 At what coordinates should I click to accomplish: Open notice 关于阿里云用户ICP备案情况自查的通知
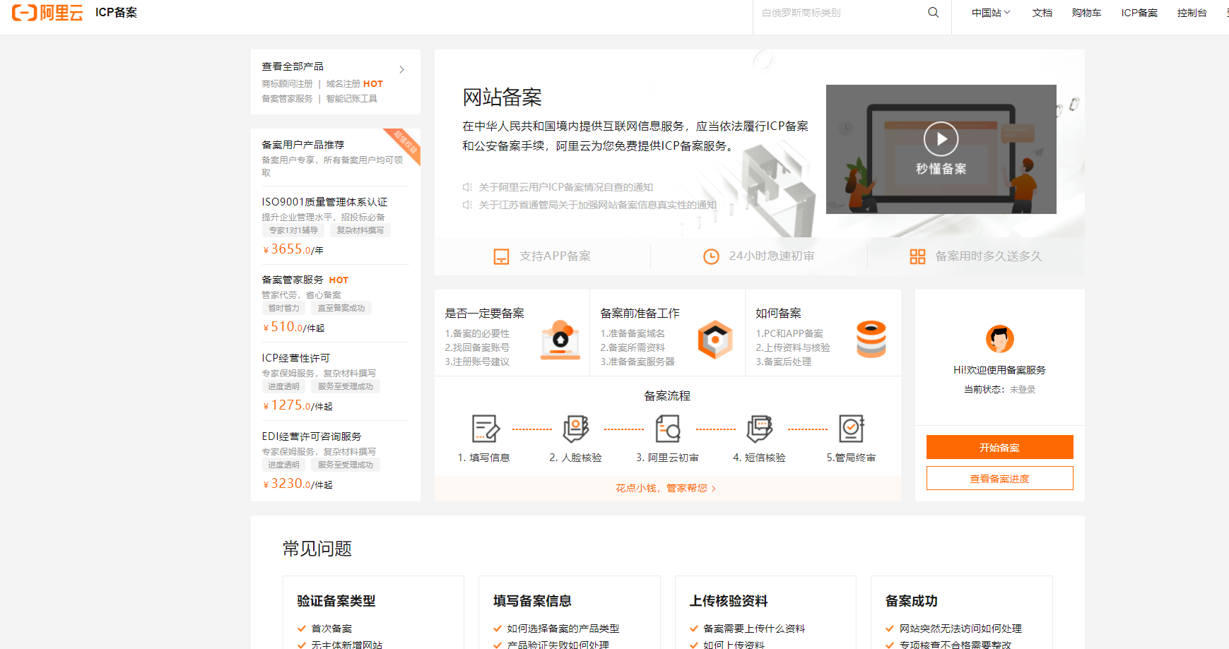point(566,187)
